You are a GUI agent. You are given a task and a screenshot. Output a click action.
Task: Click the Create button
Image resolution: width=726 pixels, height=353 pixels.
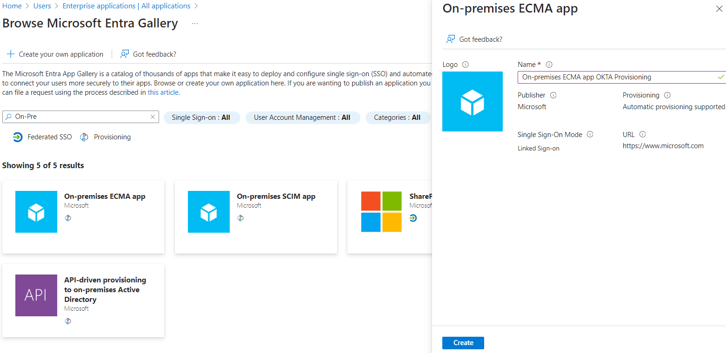click(x=463, y=343)
